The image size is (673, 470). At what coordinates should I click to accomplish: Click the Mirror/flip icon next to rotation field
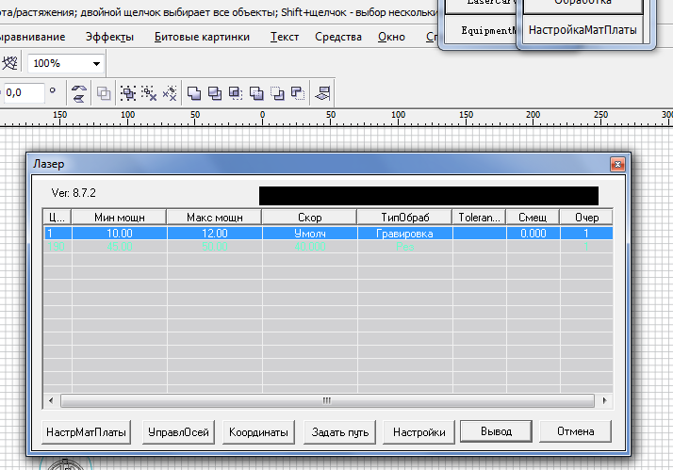click(x=79, y=93)
